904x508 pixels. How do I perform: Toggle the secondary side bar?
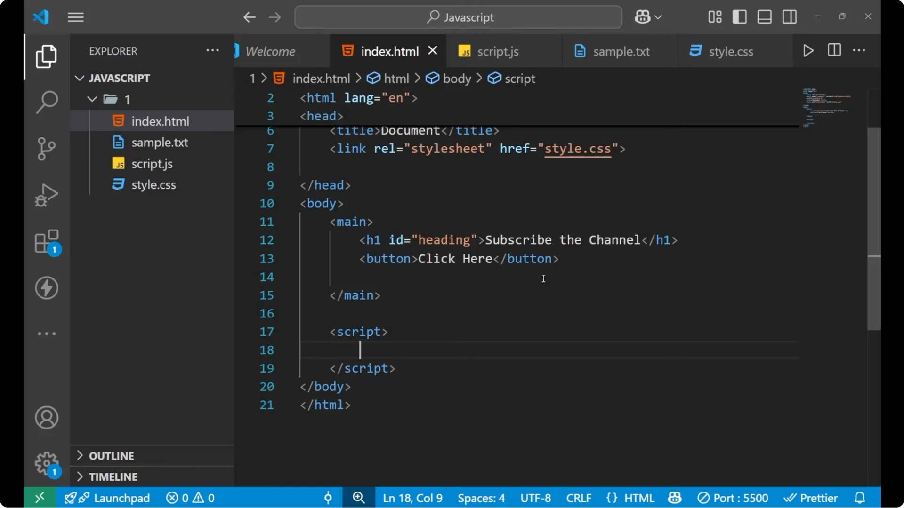pyautogui.click(x=789, y=16)
